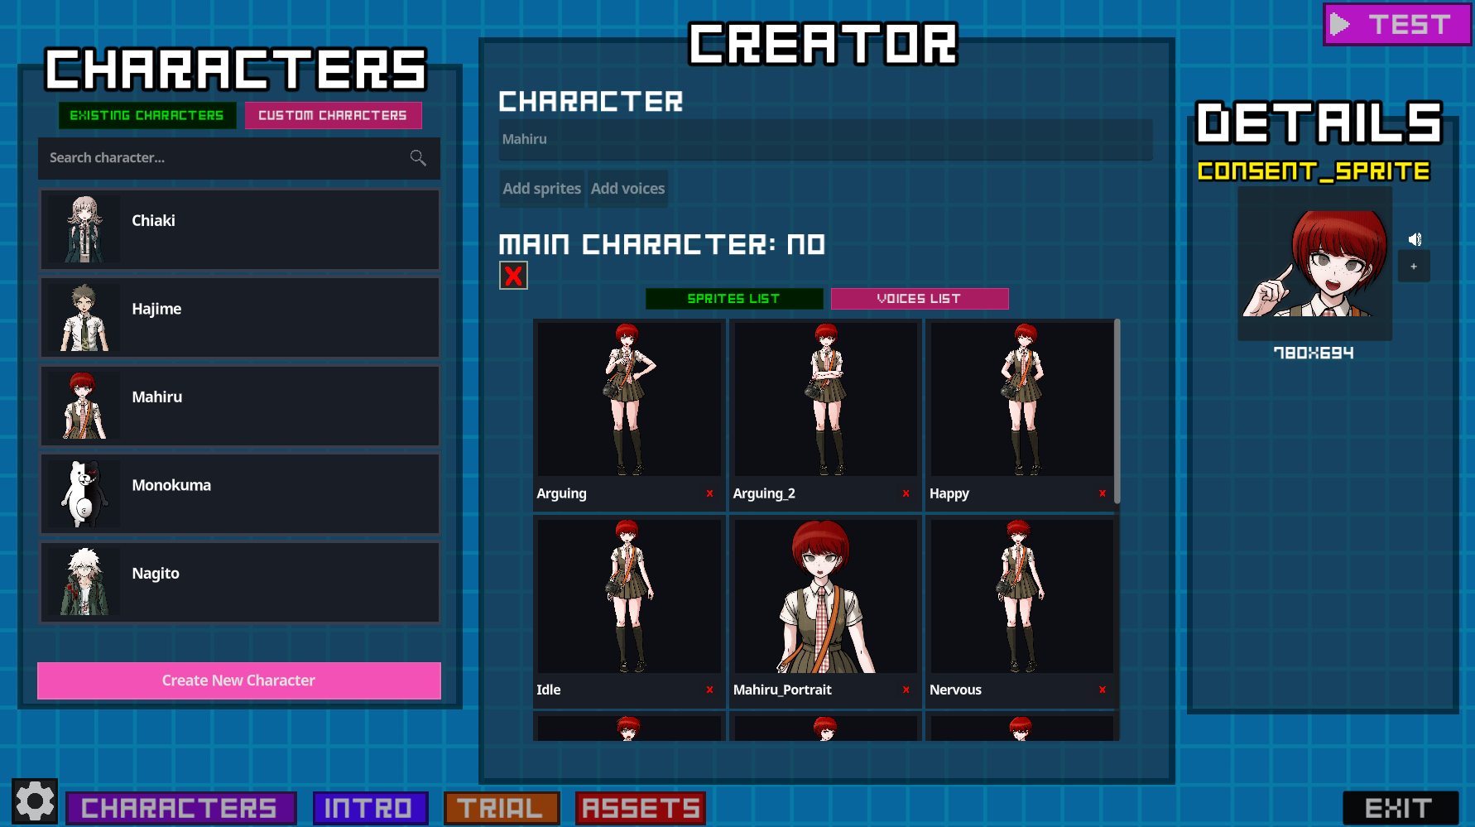1475x827 pixels.
Task: Click the consent_sprite preview image in Details
Action: pyautogui.click(x=1314, y=263)
